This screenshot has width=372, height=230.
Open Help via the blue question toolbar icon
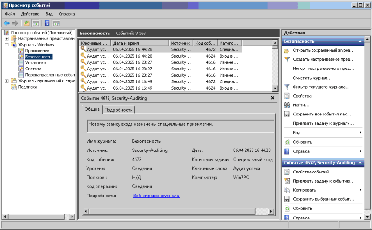(47, 23)
